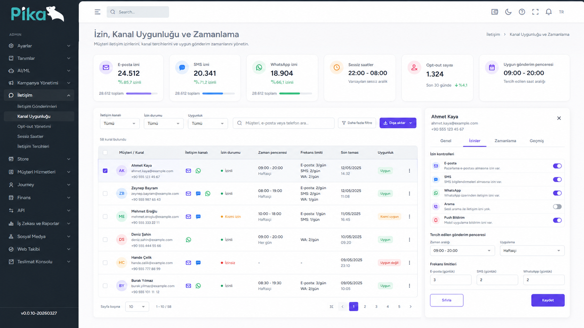Click the E-posta izni progress bar
The width and height of the screenshot is (584, 328).
(142, 93)
